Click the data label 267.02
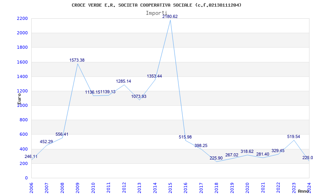This screenshot has width=313, height=195. [232, 155]
